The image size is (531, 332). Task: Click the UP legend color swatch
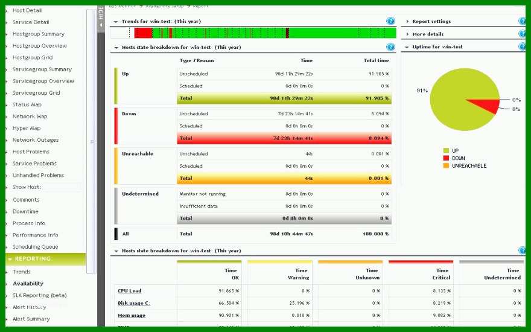[x=446, y=150]
